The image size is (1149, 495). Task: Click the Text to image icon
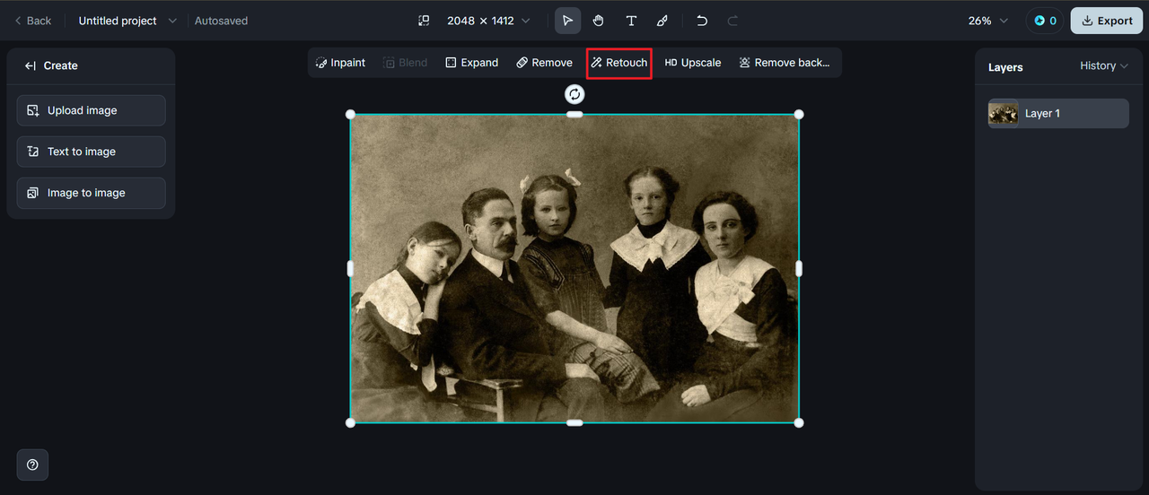pos(33,152)
